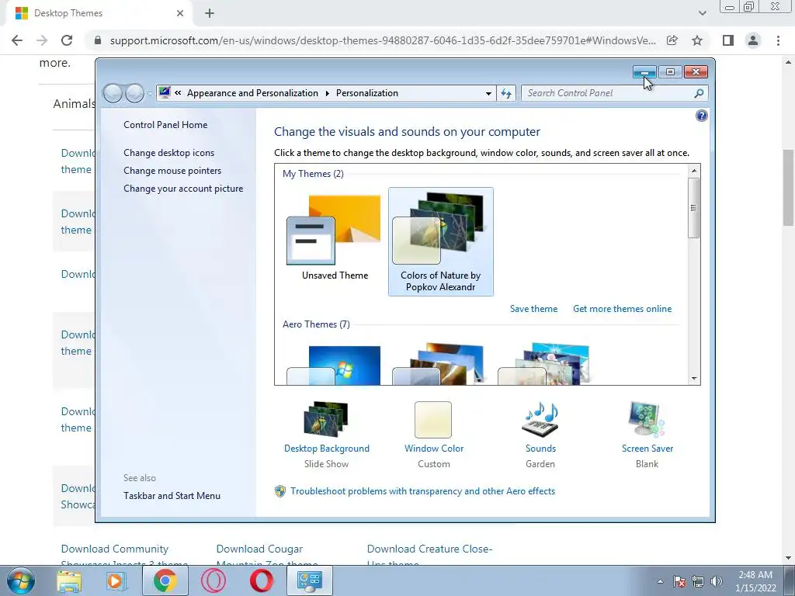Screen dimensions: 795x596
Task: Go forward in Control Panel window
Action: [x=134, y=93]
